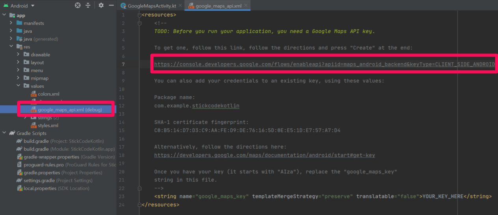The width and height of the screenshot is (498, 215).
Task: Open settings.gradle (Project Settings)
Action: pos(58,180)
